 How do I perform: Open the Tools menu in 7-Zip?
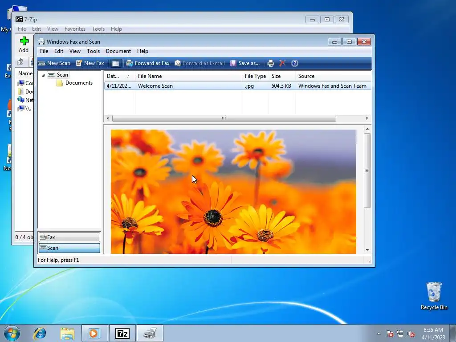coord(98,29)
